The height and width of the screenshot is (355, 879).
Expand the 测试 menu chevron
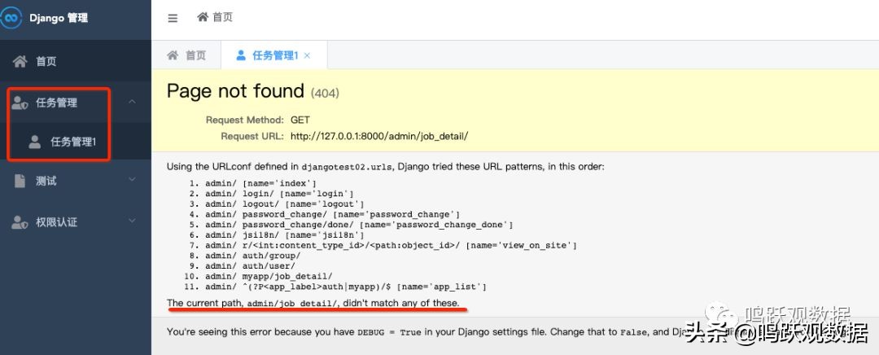click(x=133, y=181)
